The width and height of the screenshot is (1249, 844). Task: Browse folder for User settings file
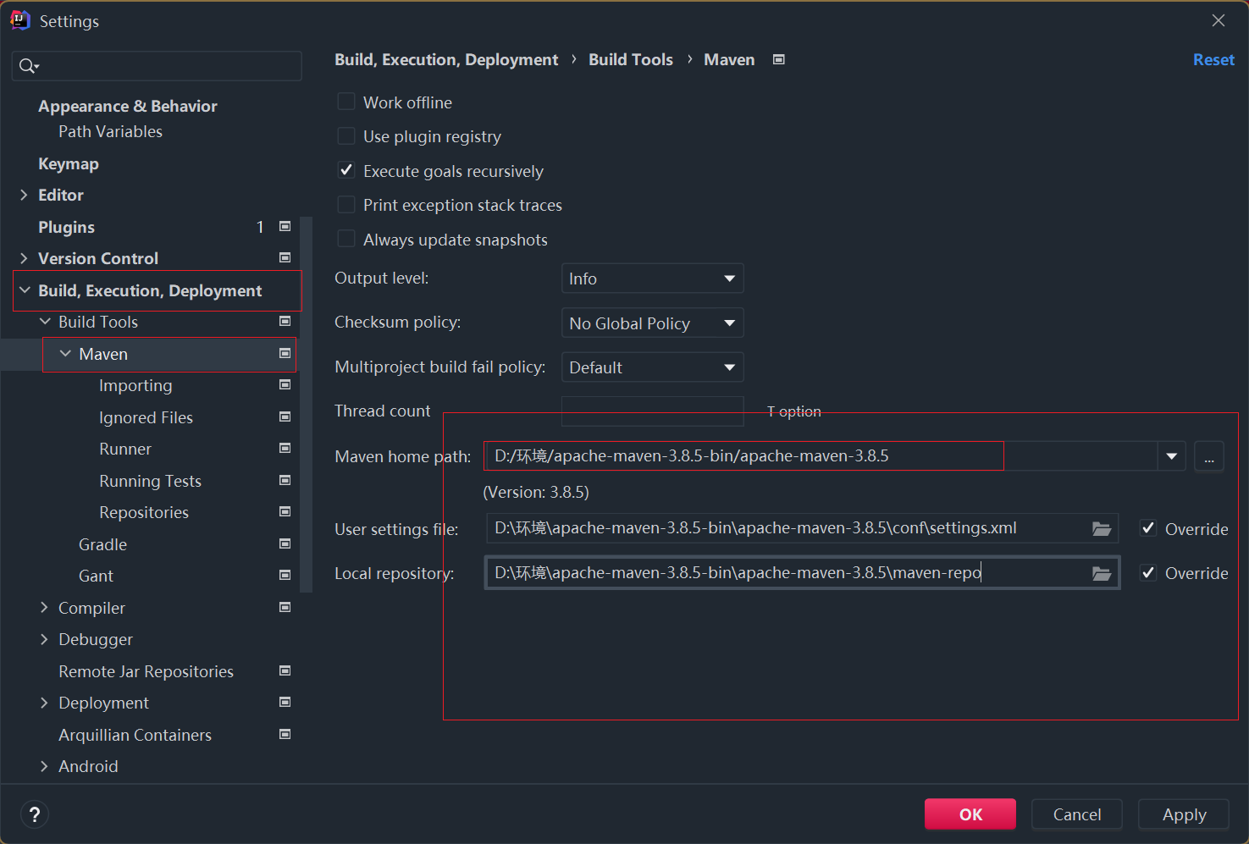coord(1102,528)
